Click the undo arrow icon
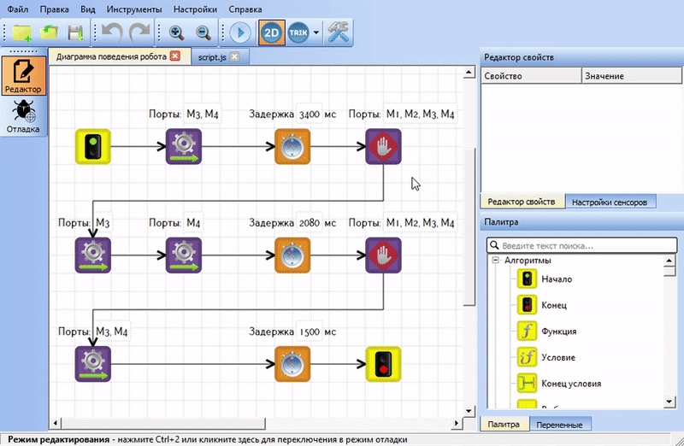 pyautogui.click(x=112, y=33)
